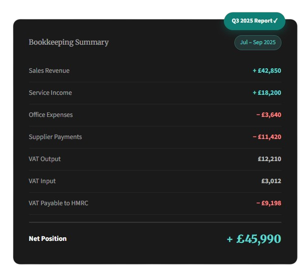
Task: Select the VAT Output row label
Action: [x=45, y=159]
